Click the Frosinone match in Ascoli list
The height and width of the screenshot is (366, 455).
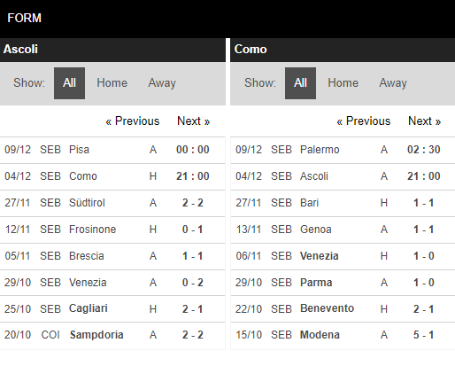point(112,230)
